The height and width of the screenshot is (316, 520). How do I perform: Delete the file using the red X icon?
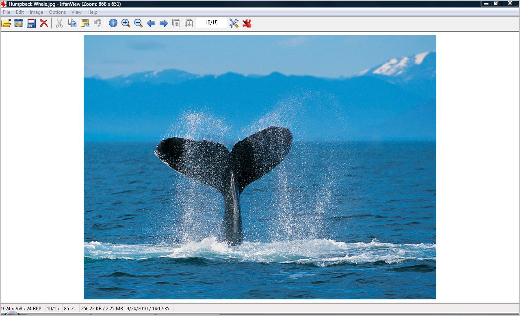coord(44,23)
